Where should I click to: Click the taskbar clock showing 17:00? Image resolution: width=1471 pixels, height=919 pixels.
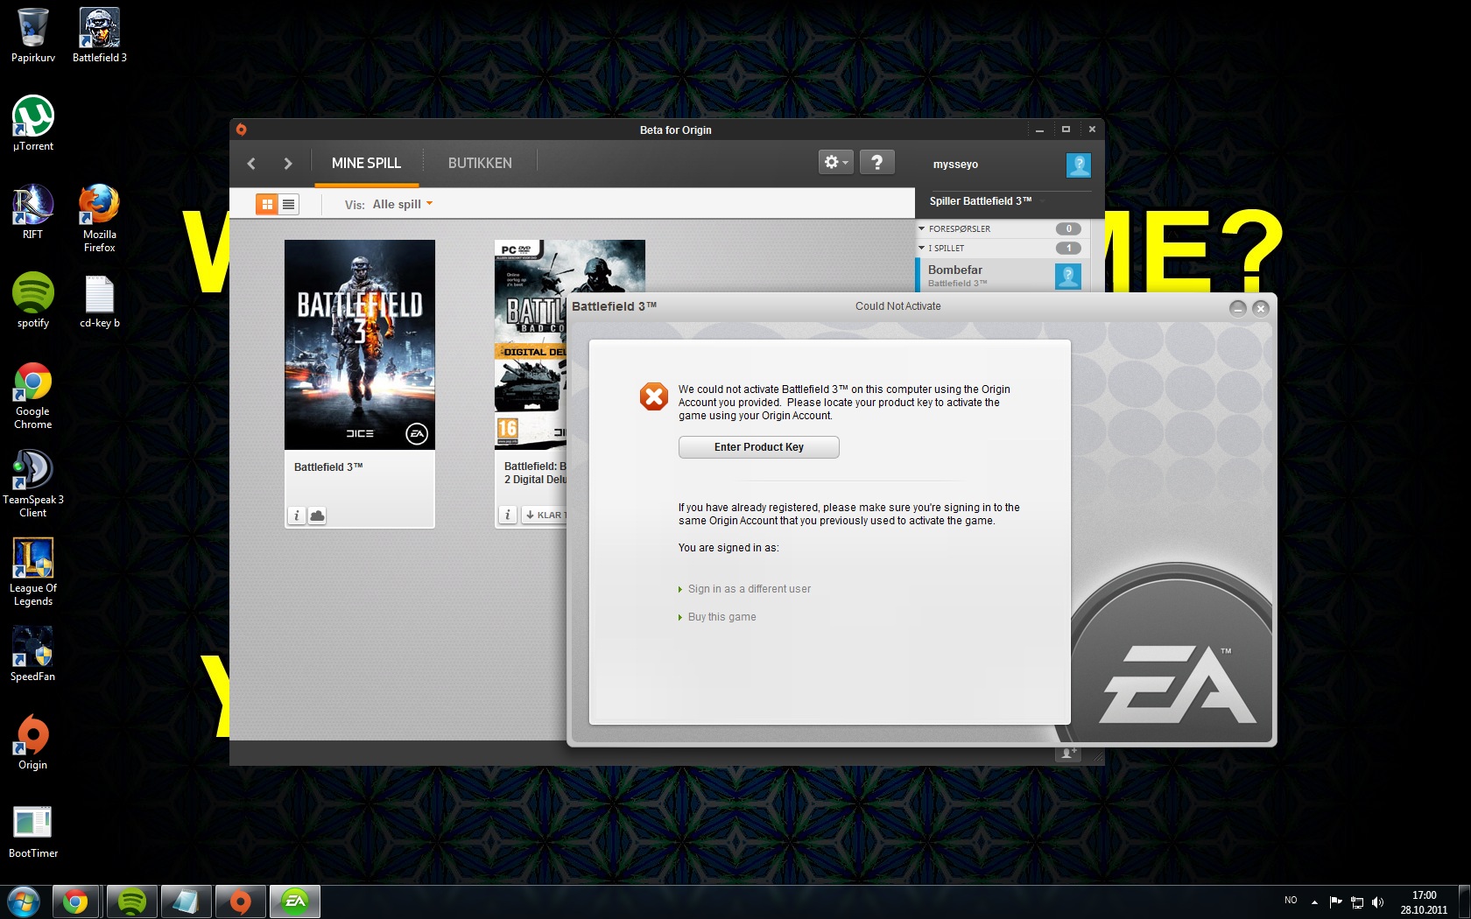coord(1424,902)
